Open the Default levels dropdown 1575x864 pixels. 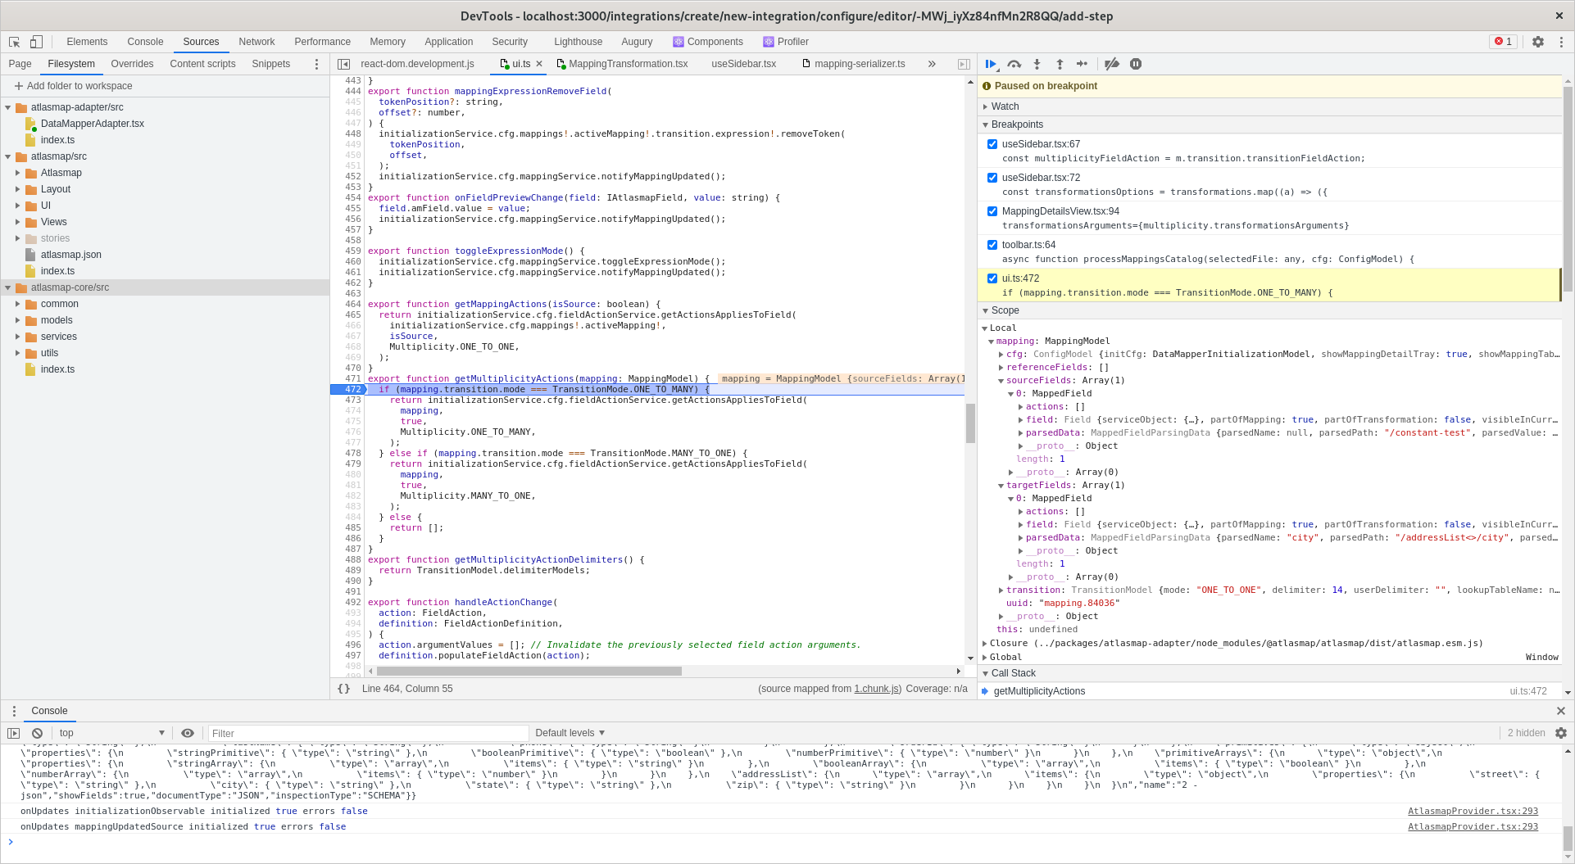(570, 733)
